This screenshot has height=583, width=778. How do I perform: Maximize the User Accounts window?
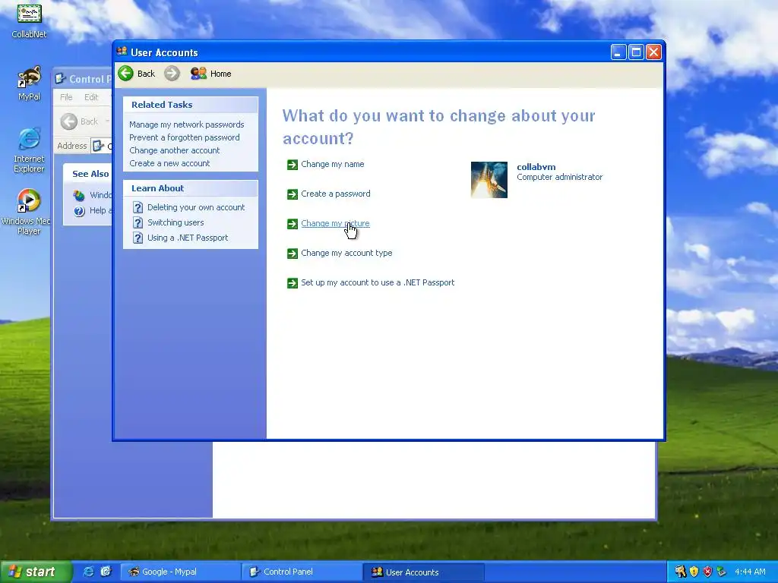[x=636, y=52]
